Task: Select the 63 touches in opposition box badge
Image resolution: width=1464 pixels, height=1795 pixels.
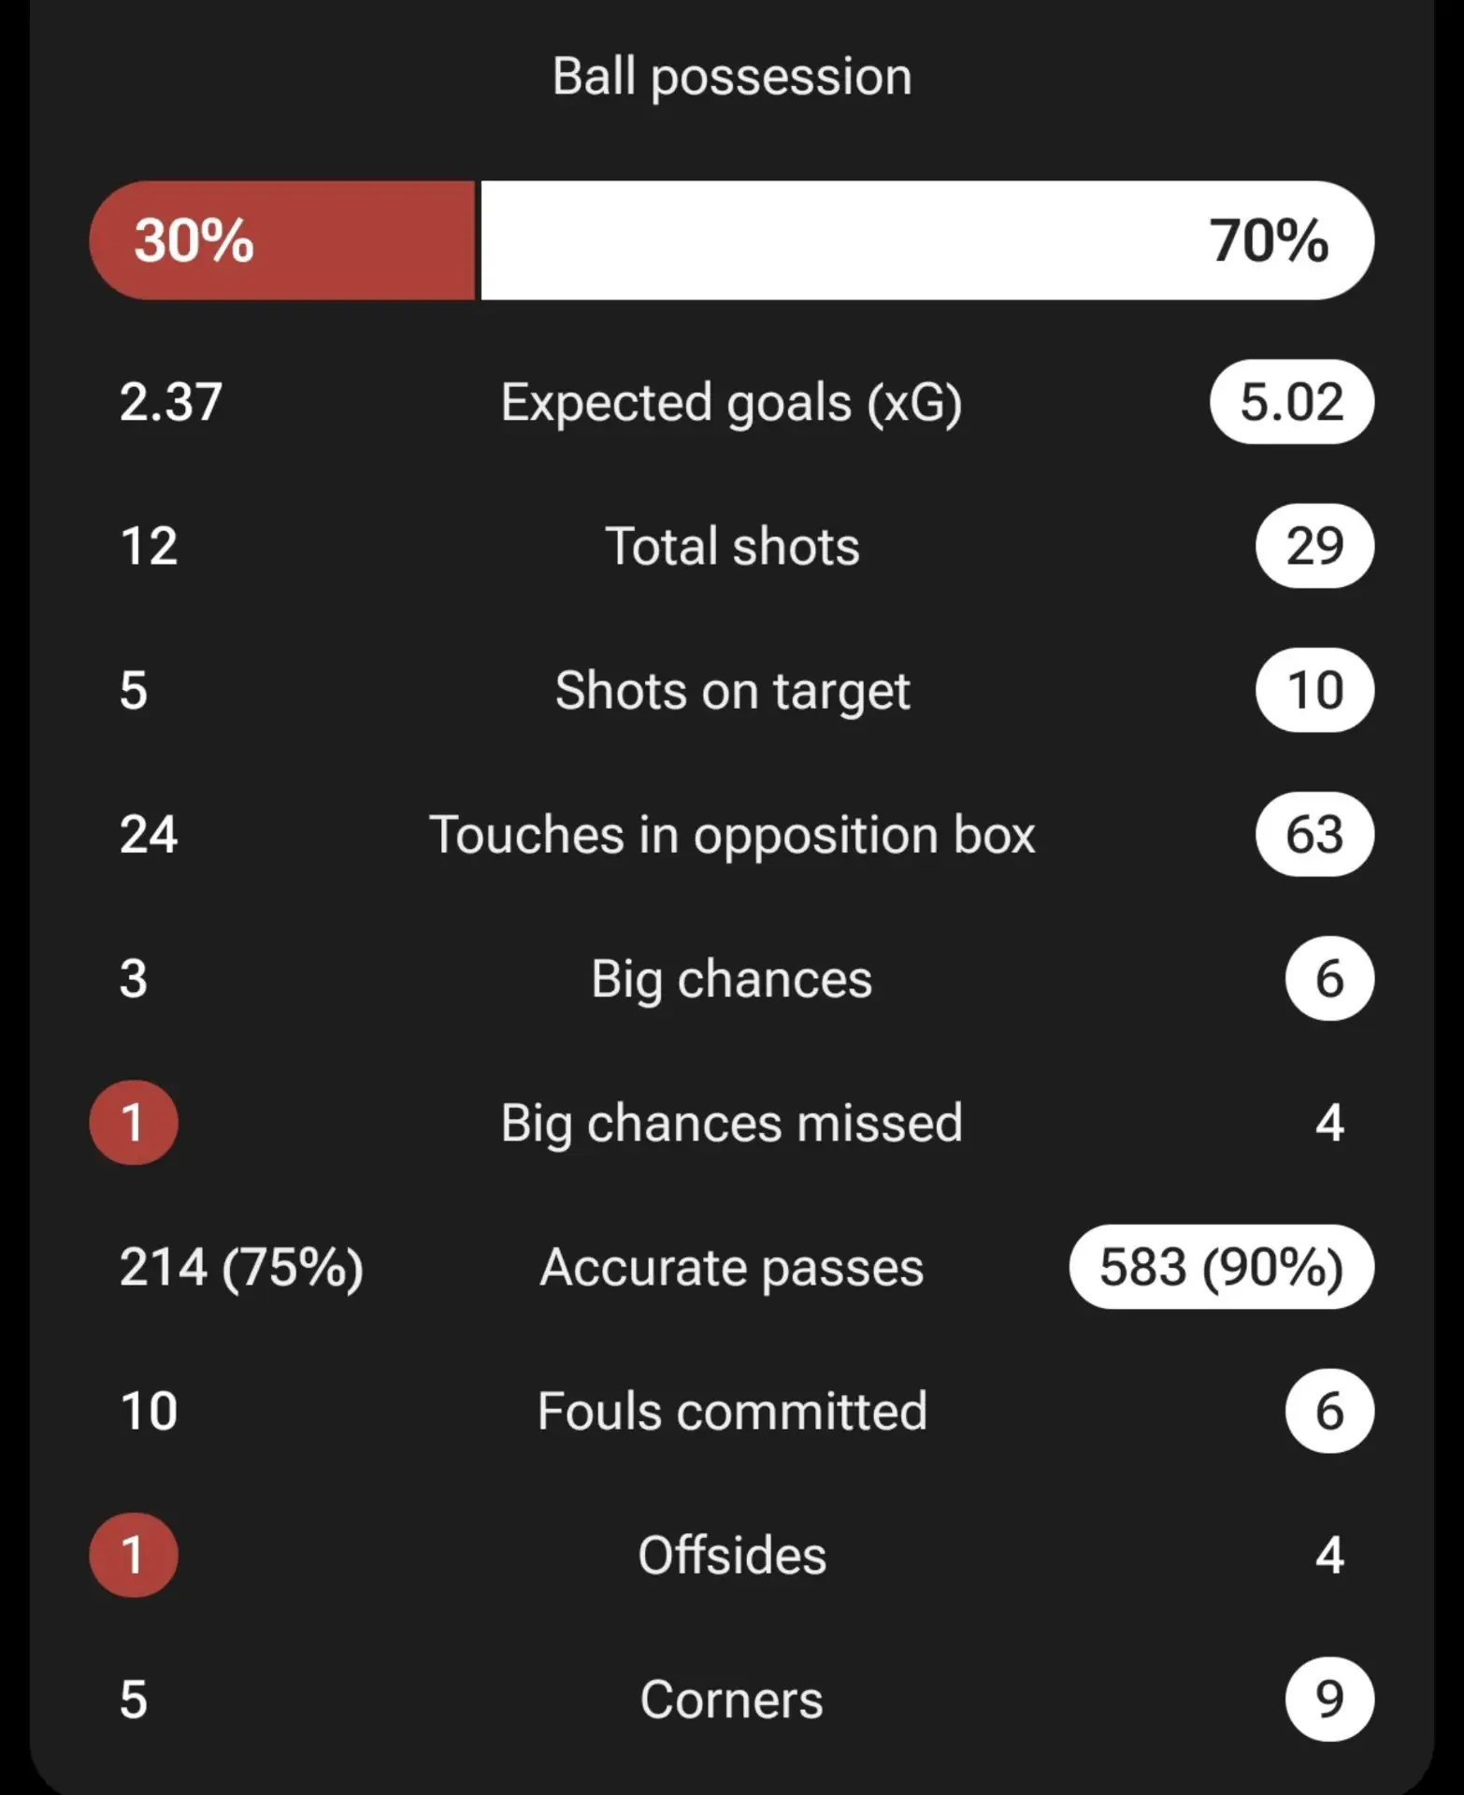Action: click(1314, 834)
